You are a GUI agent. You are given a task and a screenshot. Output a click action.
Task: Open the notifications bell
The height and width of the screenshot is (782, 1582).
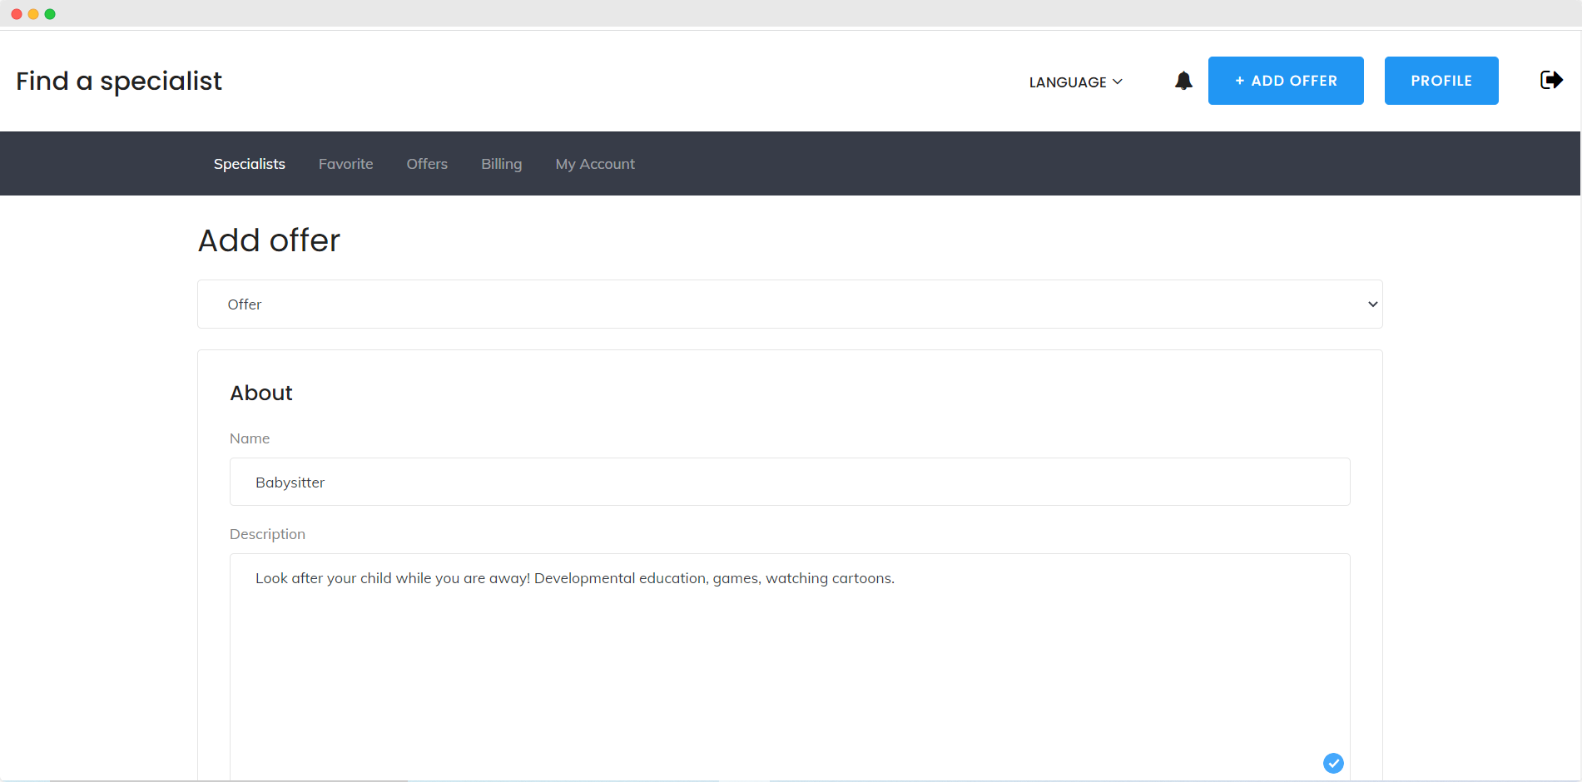pyautogui.click(x=1183, y=81)
